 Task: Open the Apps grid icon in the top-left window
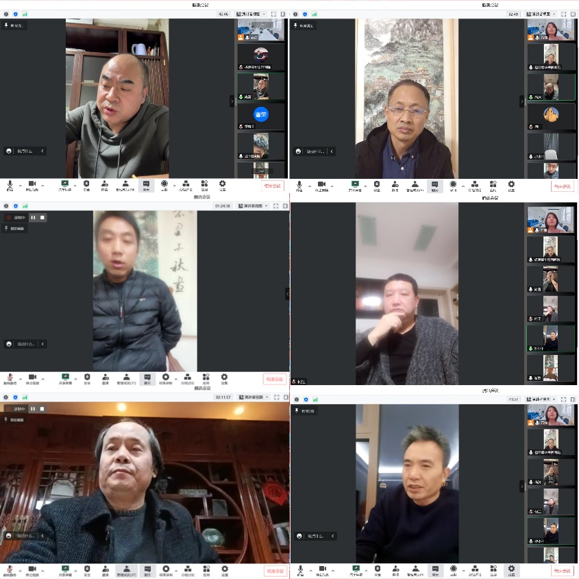pyautogui.click(x=205, y=184)
